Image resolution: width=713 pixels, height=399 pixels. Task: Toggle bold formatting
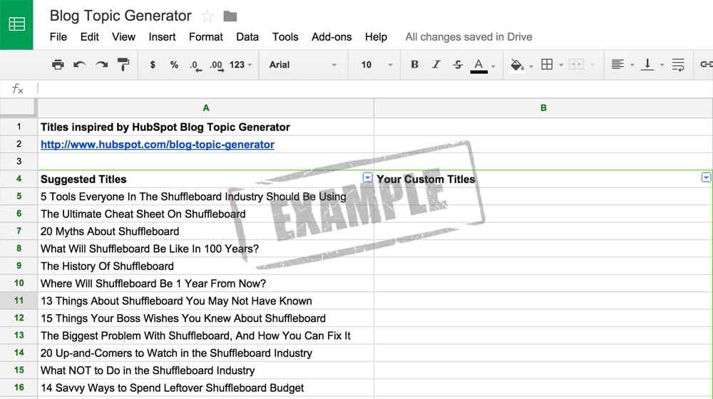pos(415,65)
